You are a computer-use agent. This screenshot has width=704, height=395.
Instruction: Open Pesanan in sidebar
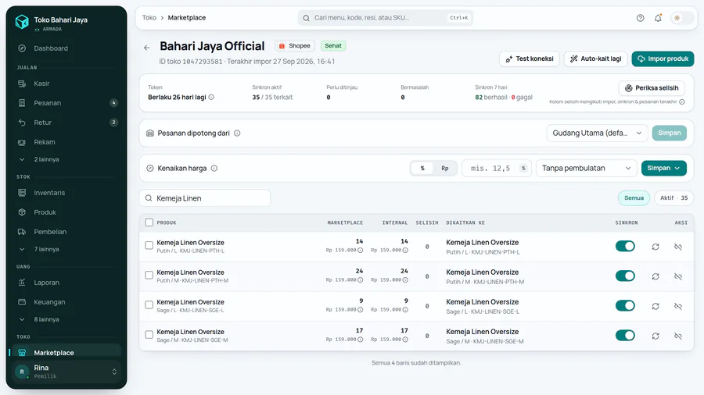pos(66,103)
